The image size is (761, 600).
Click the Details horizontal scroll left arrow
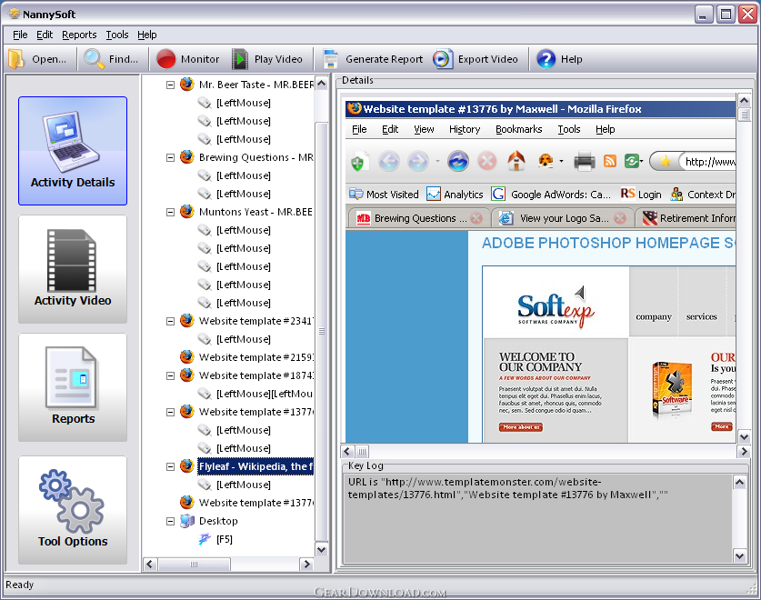click(x=347, y=452)
